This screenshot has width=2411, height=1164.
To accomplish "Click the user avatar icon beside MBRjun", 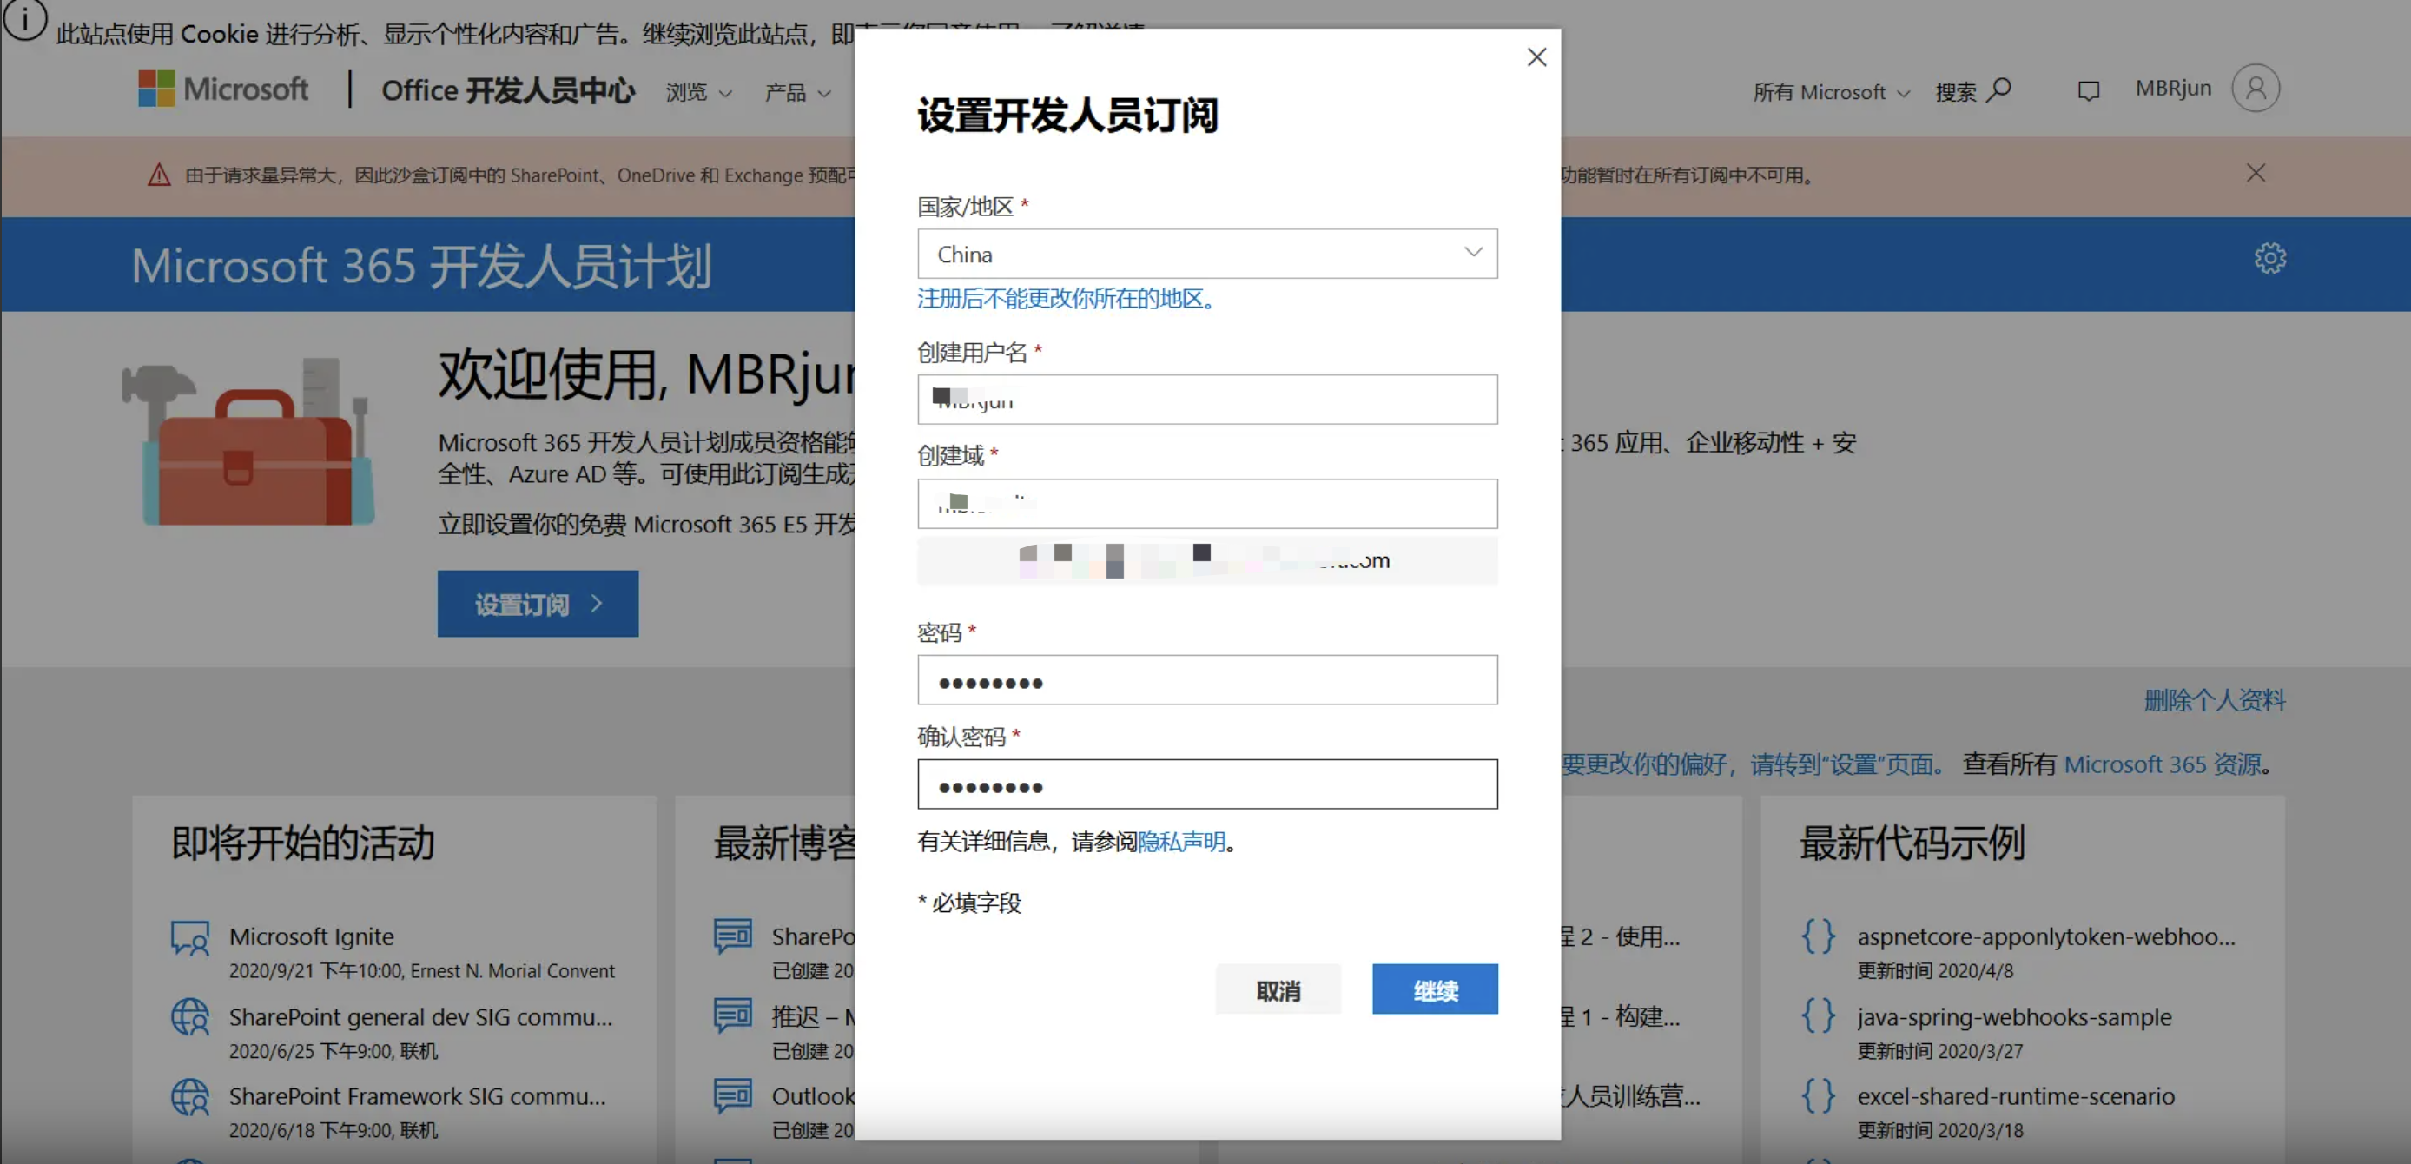I will point(2255,88).
